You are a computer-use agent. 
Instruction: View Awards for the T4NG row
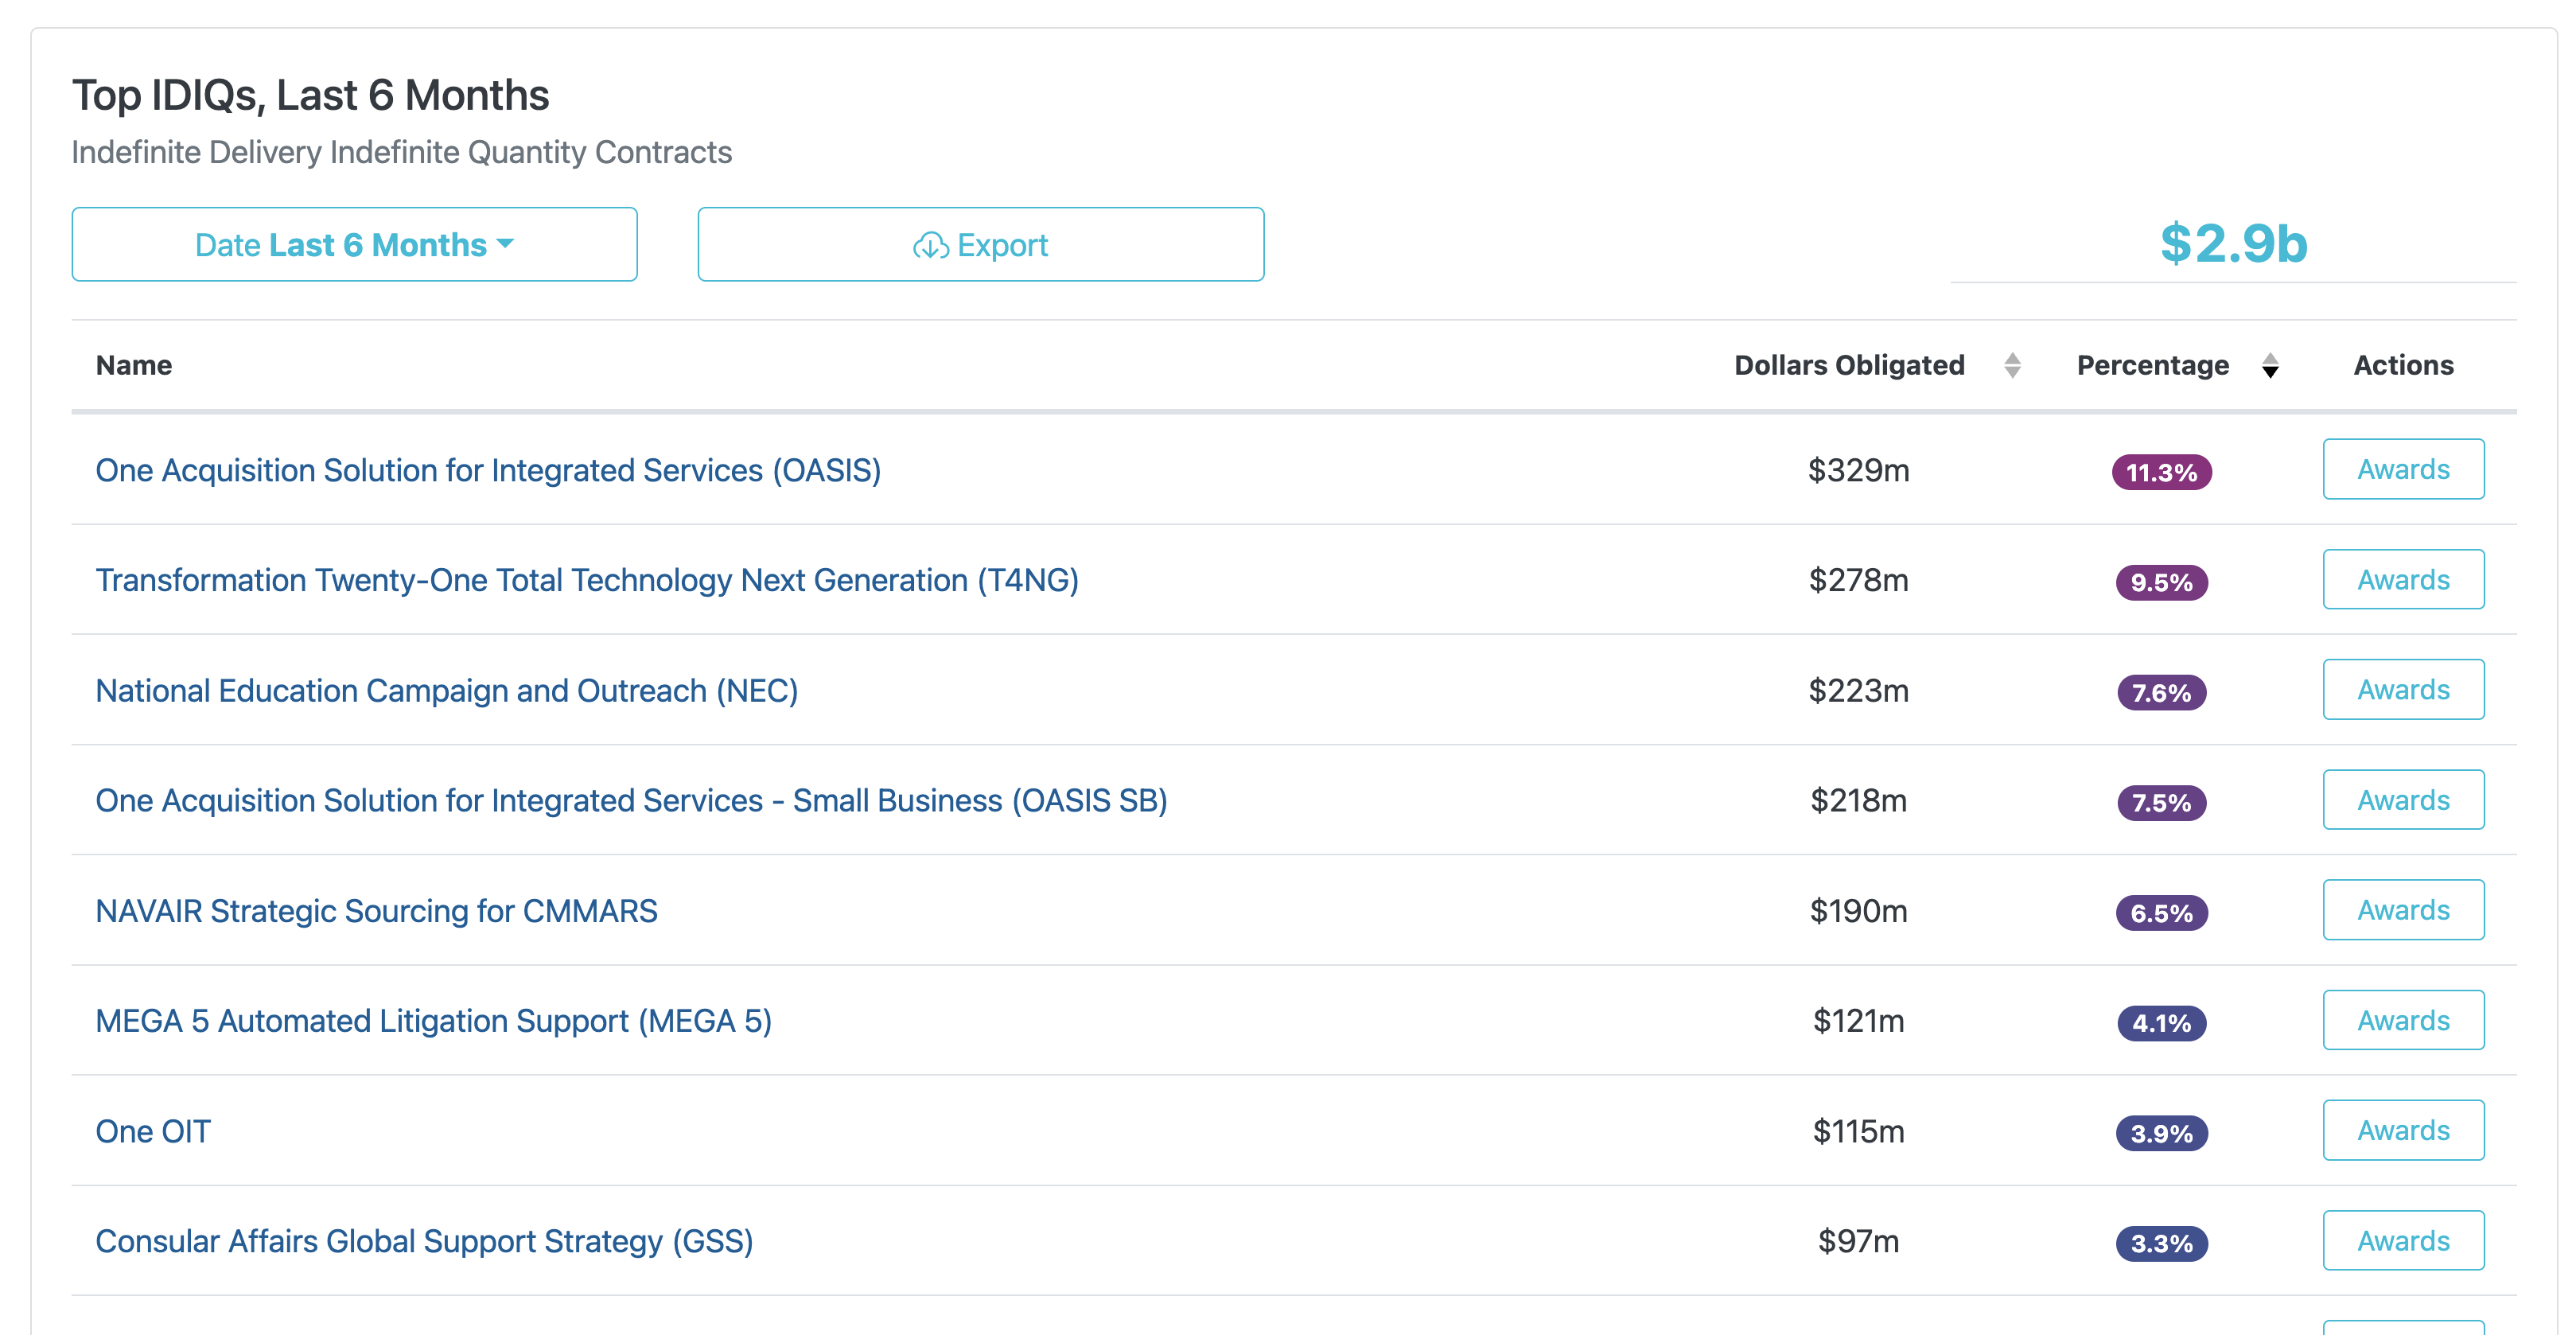[x=2403, y=579]
